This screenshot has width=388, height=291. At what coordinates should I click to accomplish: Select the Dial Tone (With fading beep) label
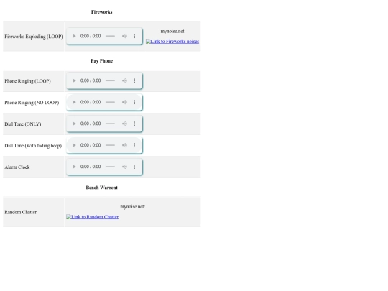point(33,146)
